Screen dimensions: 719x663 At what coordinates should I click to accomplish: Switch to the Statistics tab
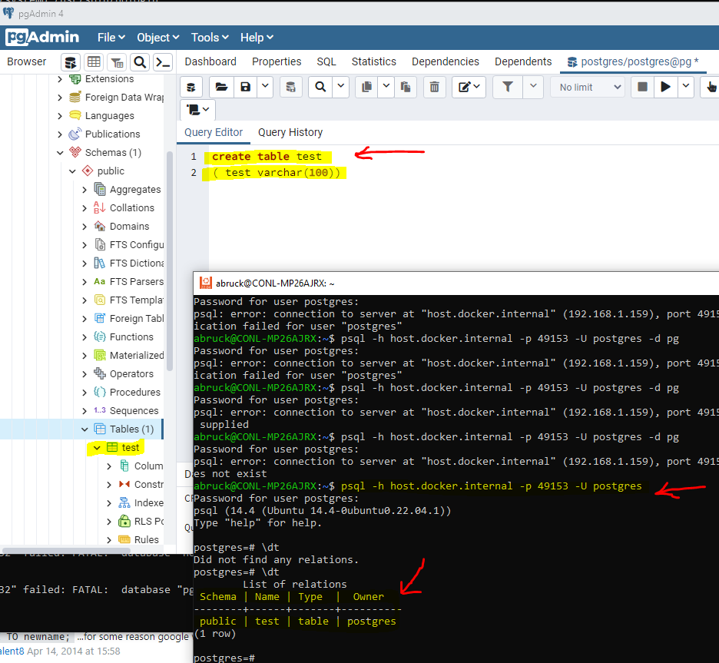click(x=374, y=62)
